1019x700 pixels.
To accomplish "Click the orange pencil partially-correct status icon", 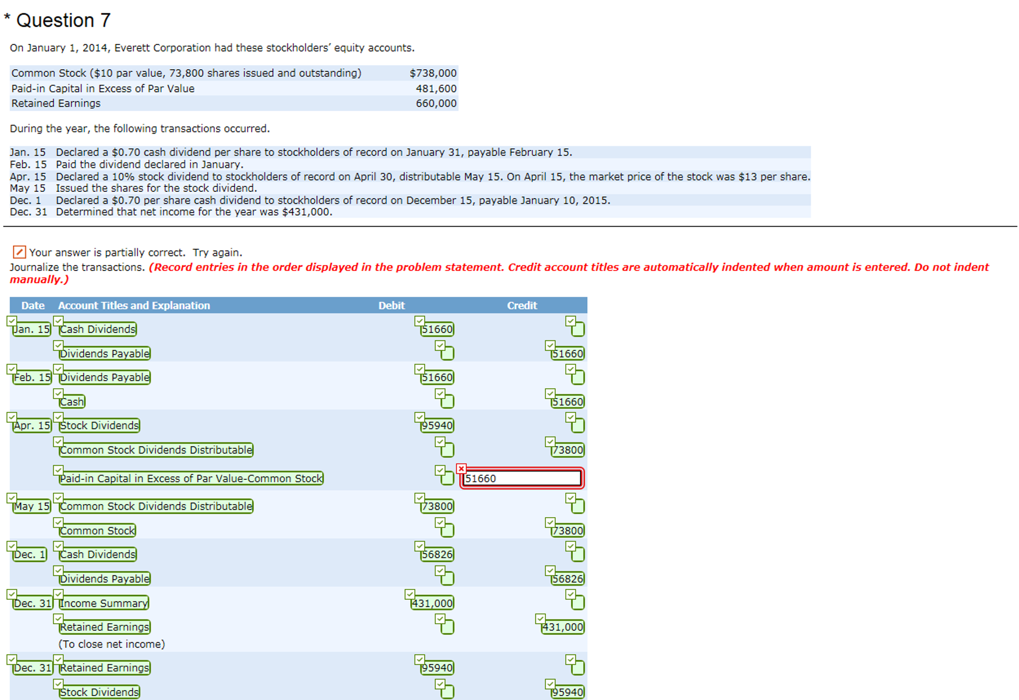I will [18, 253].
